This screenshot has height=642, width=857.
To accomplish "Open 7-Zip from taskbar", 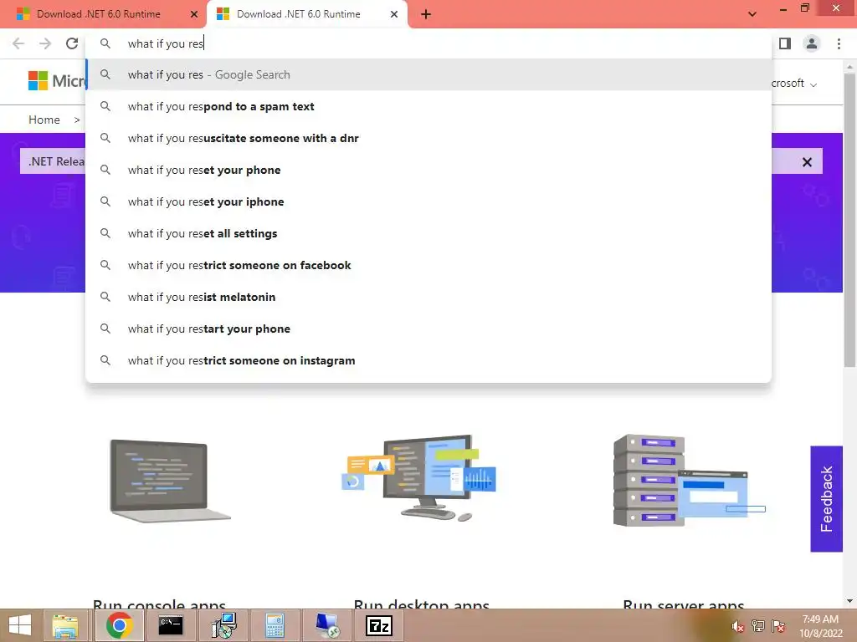I will [x=379, y=625].
